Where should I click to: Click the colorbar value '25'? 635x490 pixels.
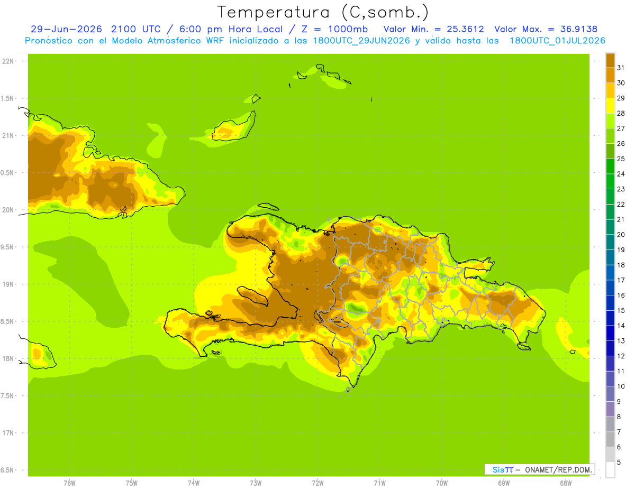[x=621, y=159]
